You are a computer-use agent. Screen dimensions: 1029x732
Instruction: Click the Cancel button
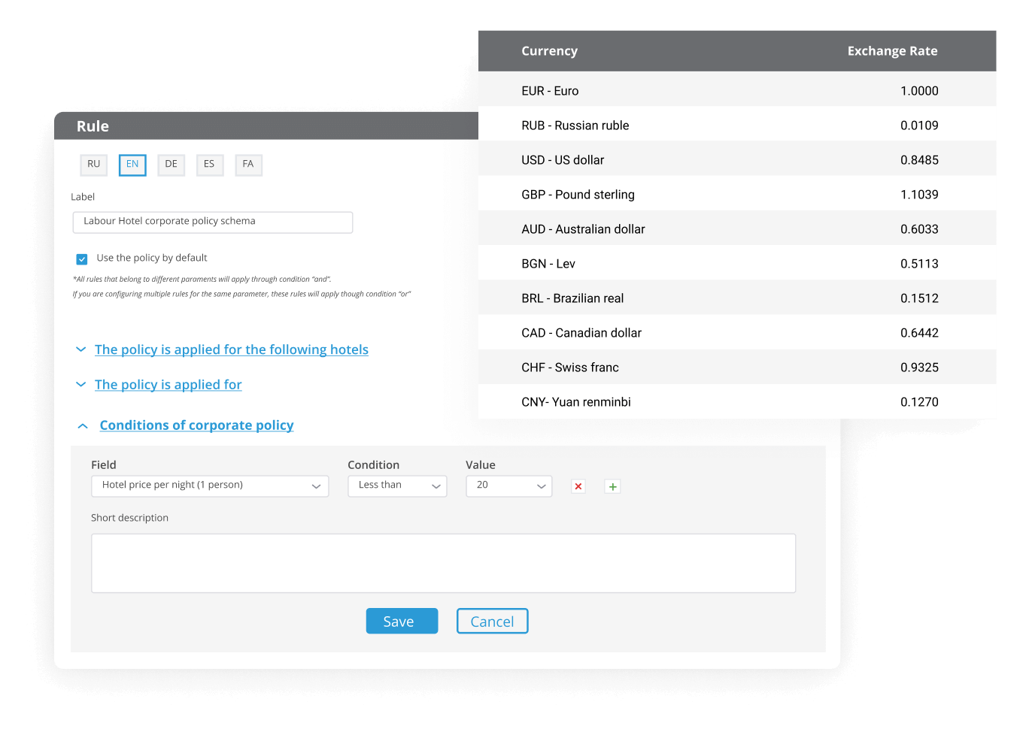[x=492, y=621]
